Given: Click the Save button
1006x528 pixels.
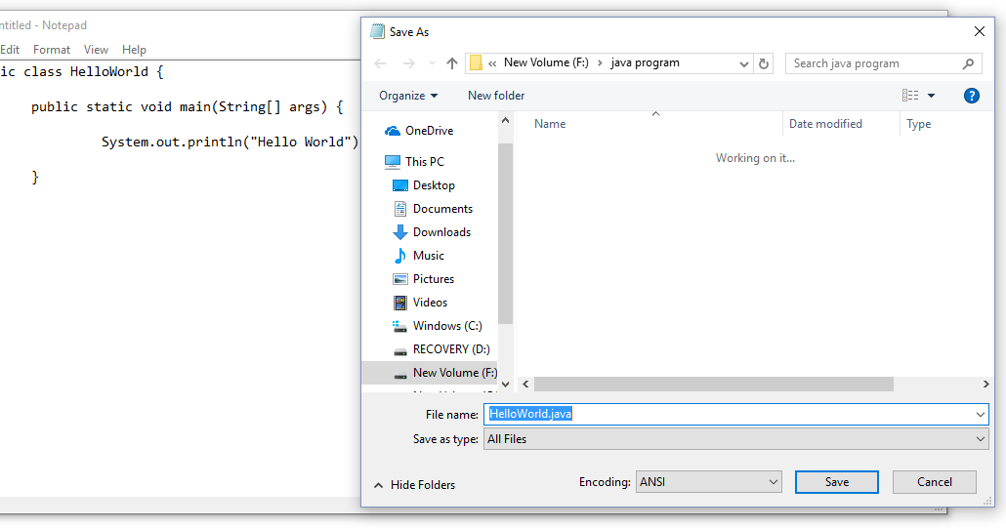Looking at the screenshot, I should click(x=837, y=482).
